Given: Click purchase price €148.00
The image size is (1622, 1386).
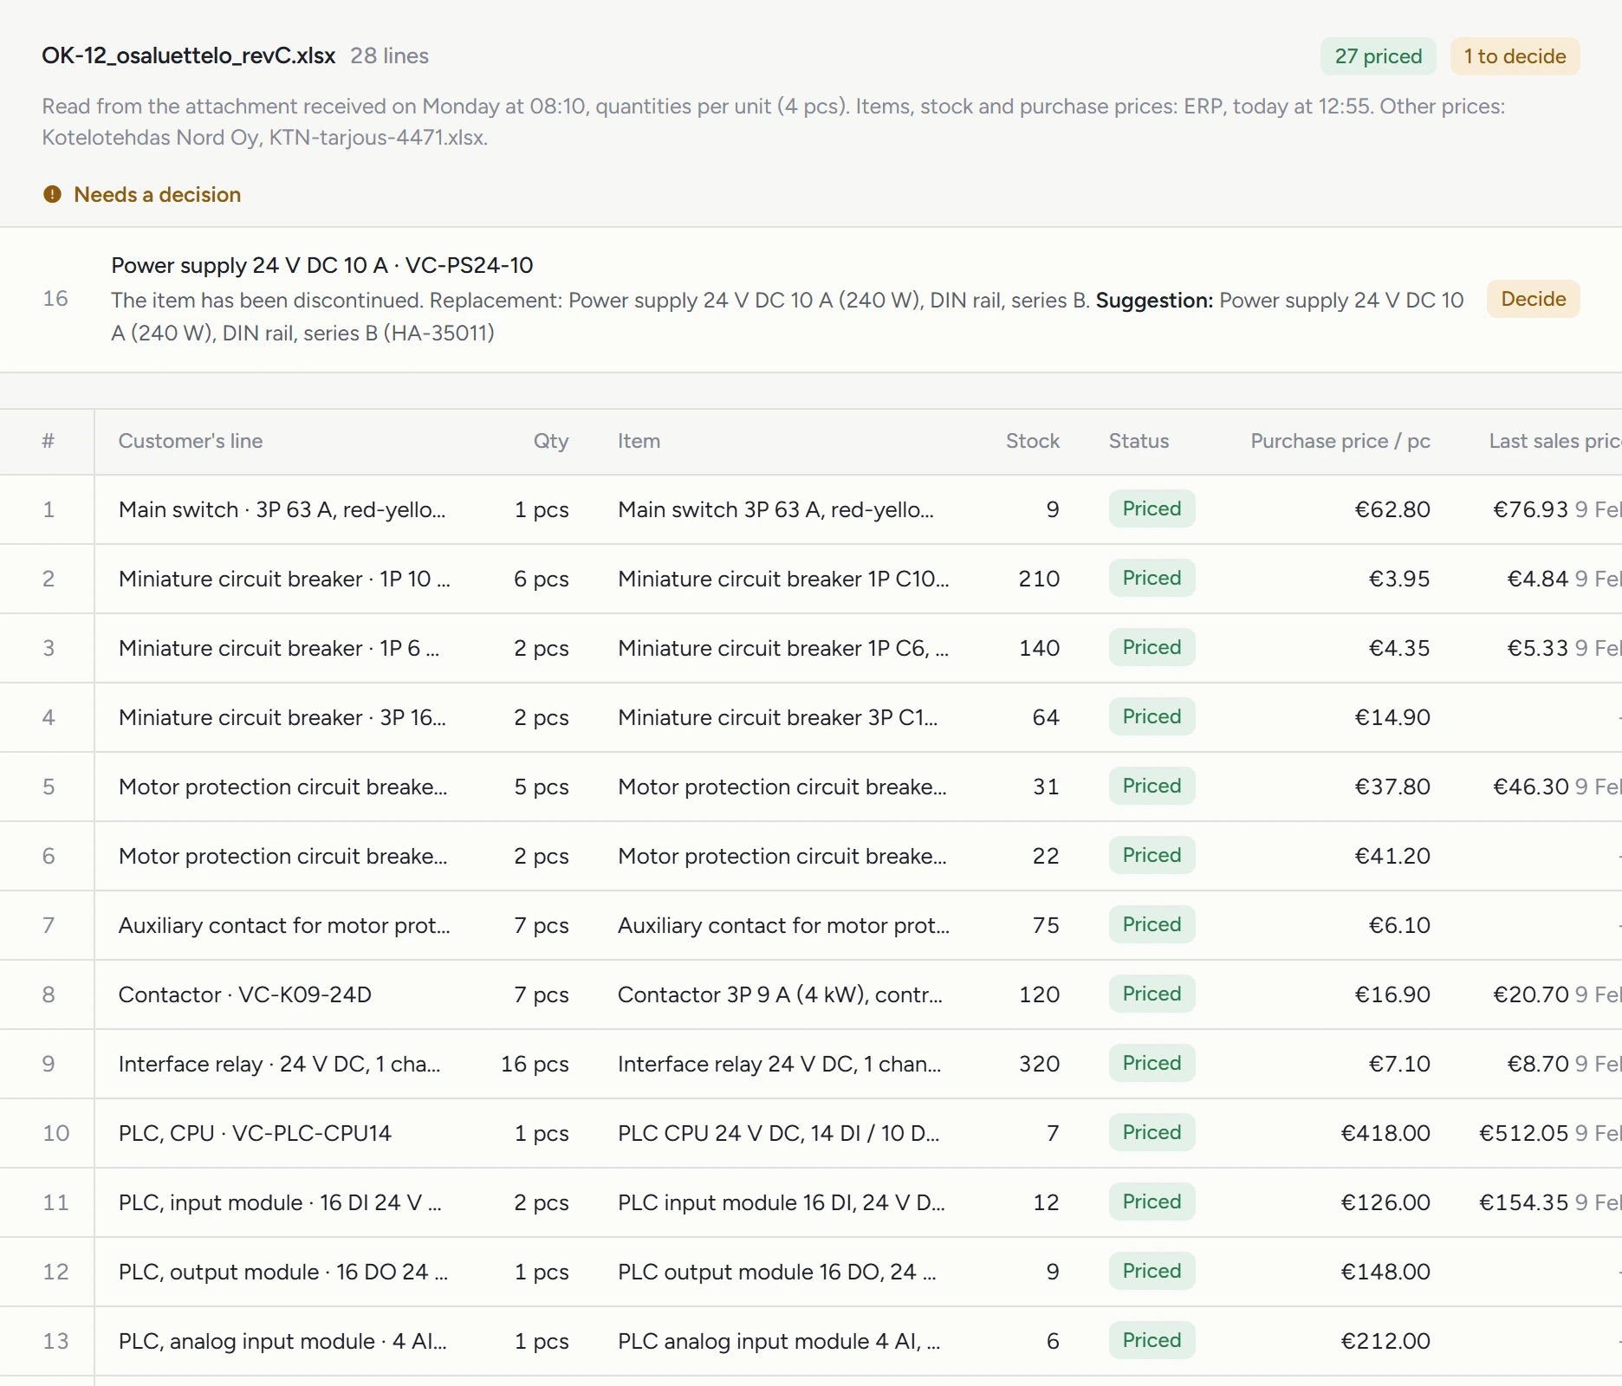Looking at the screenshot, I should (1385, 1272).
